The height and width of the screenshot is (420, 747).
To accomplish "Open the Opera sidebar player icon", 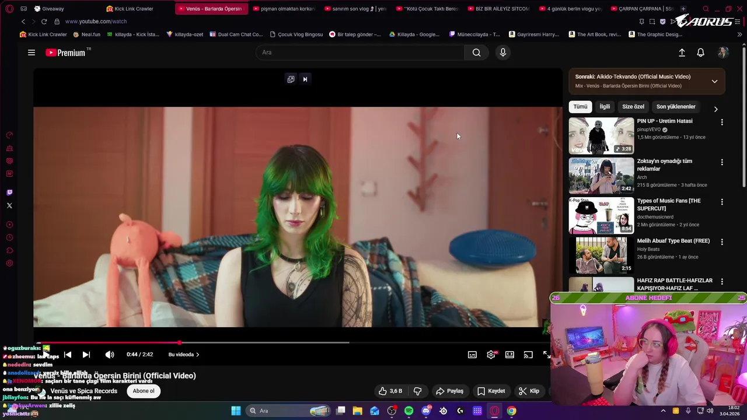I will point(9,225).
